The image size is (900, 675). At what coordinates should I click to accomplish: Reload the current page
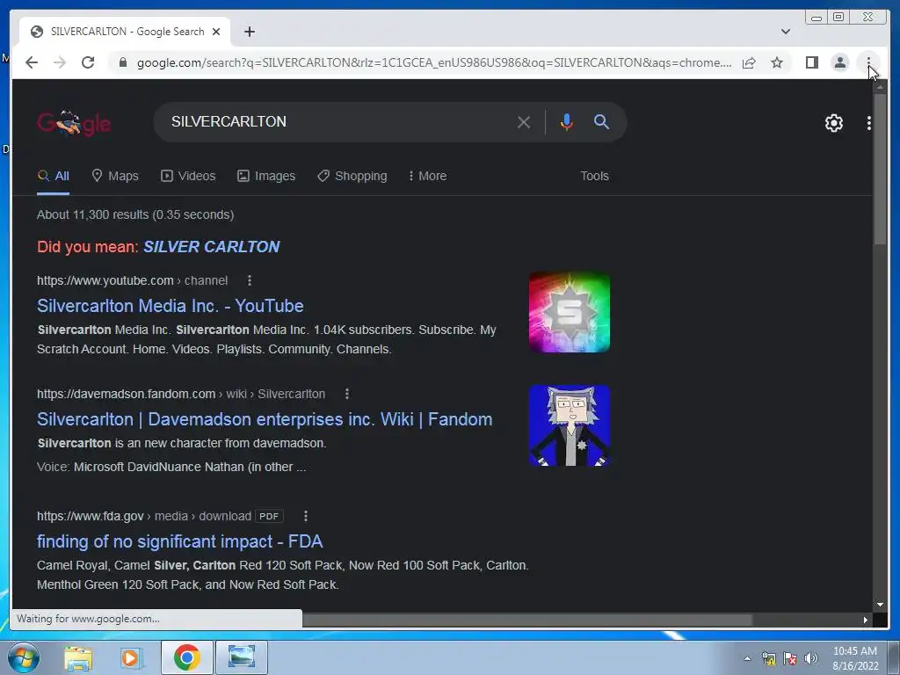[x=88, y=62]
